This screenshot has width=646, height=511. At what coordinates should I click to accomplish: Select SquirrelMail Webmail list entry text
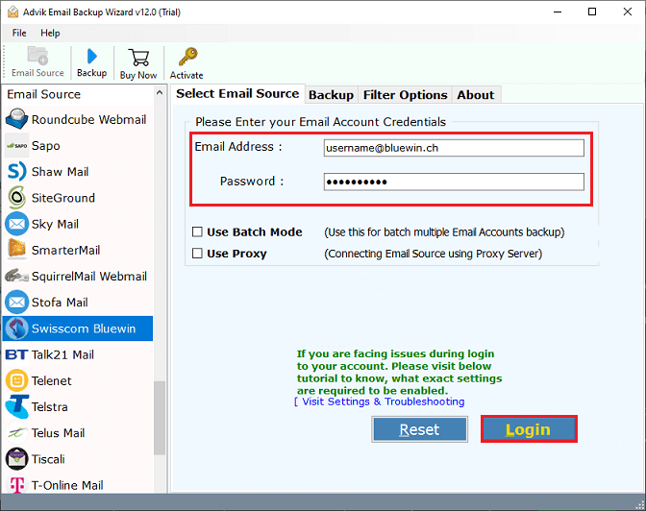pos(89,277)
